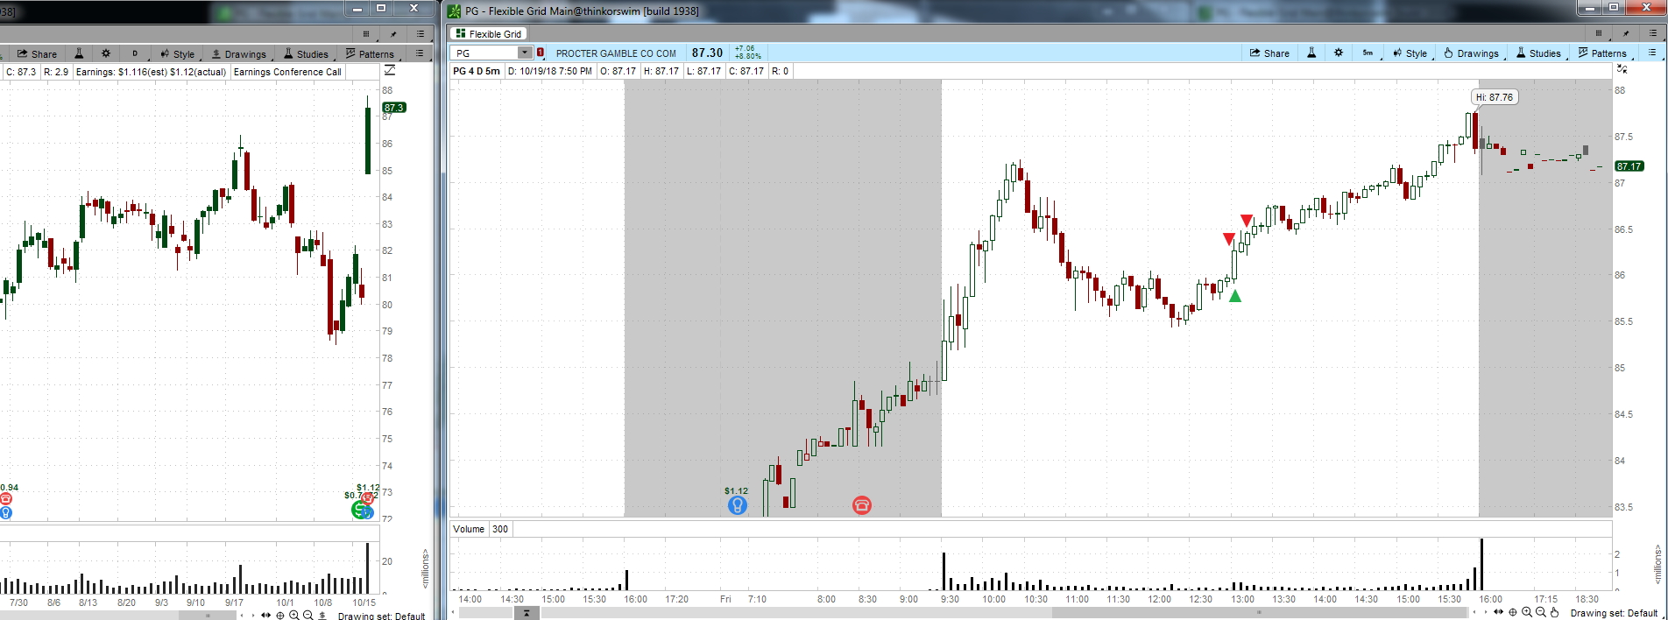Click the $1.12 earnings lightbulb icon

point(738,505)
